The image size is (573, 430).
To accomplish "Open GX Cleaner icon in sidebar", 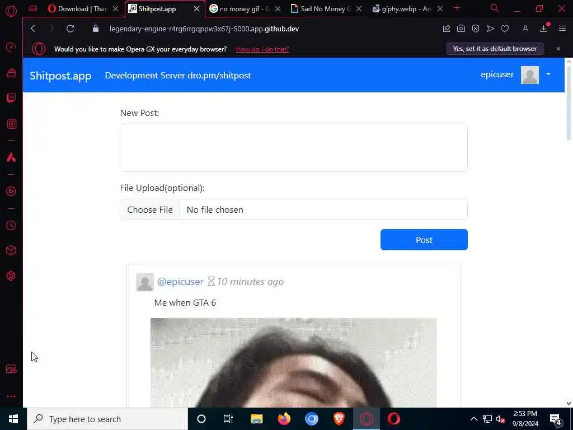I will (x=11, y=73).
